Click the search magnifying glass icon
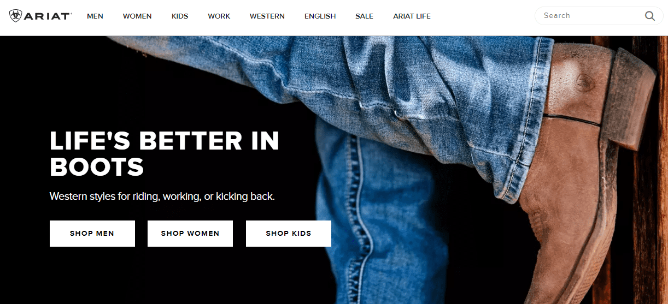Image resolution: width=668 pixels, height=304 pixels. click(x=649, y=16)
